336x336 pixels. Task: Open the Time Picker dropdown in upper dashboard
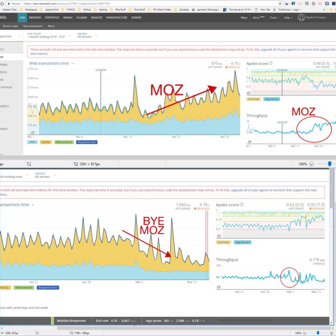[x=49, y=35]
